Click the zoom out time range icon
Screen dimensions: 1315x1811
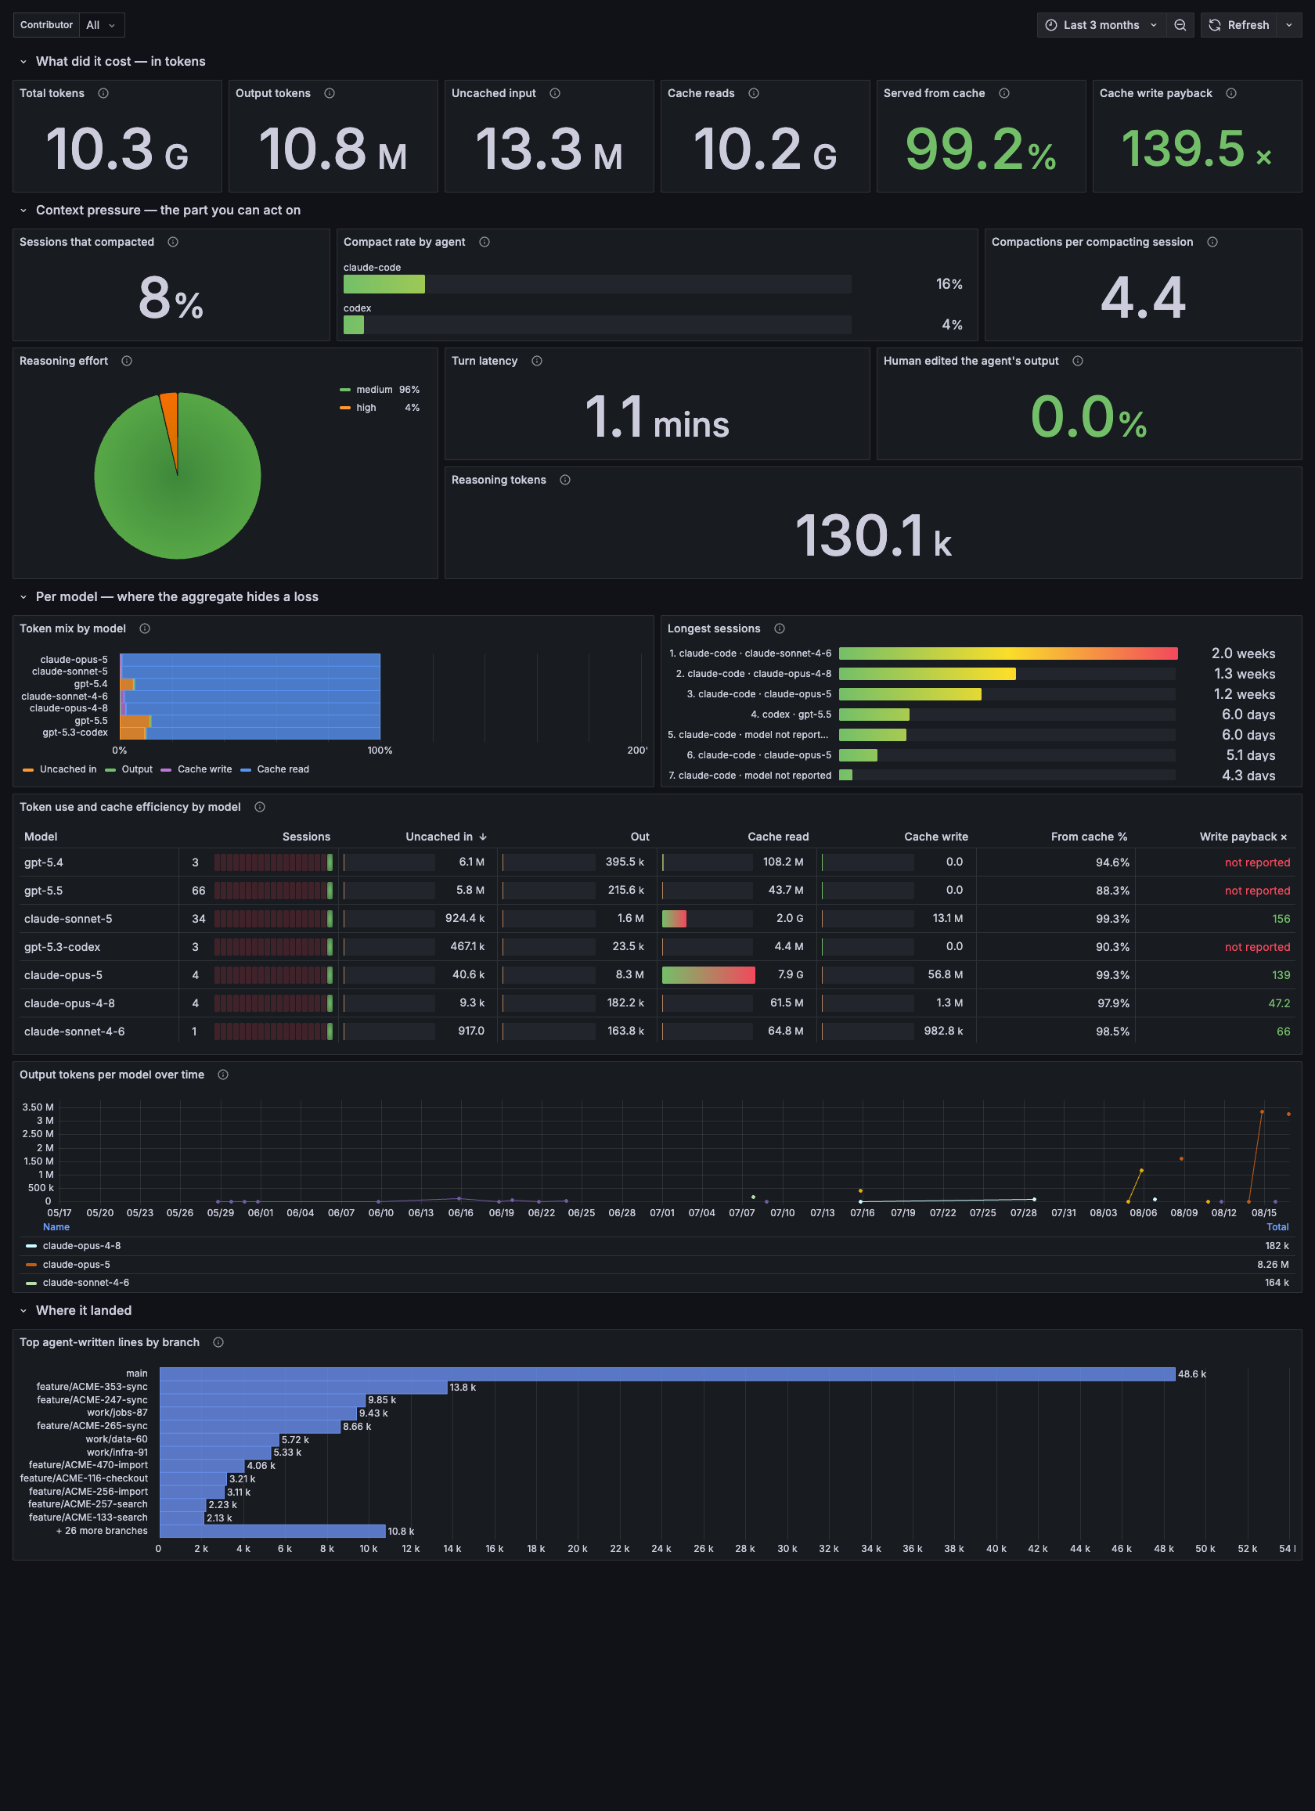1180,25
